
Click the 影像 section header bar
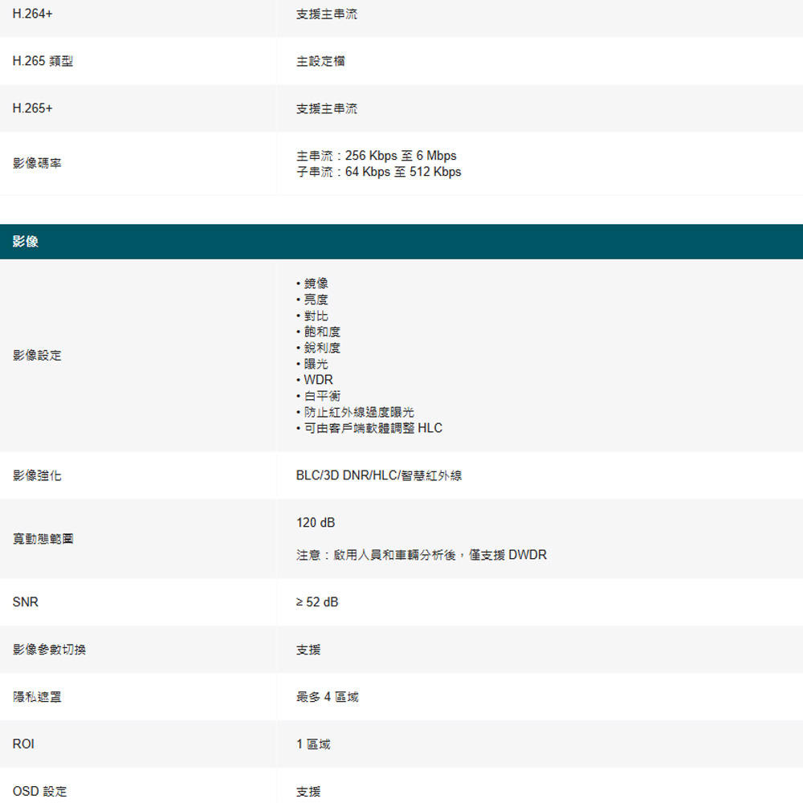tap(401, 242)
